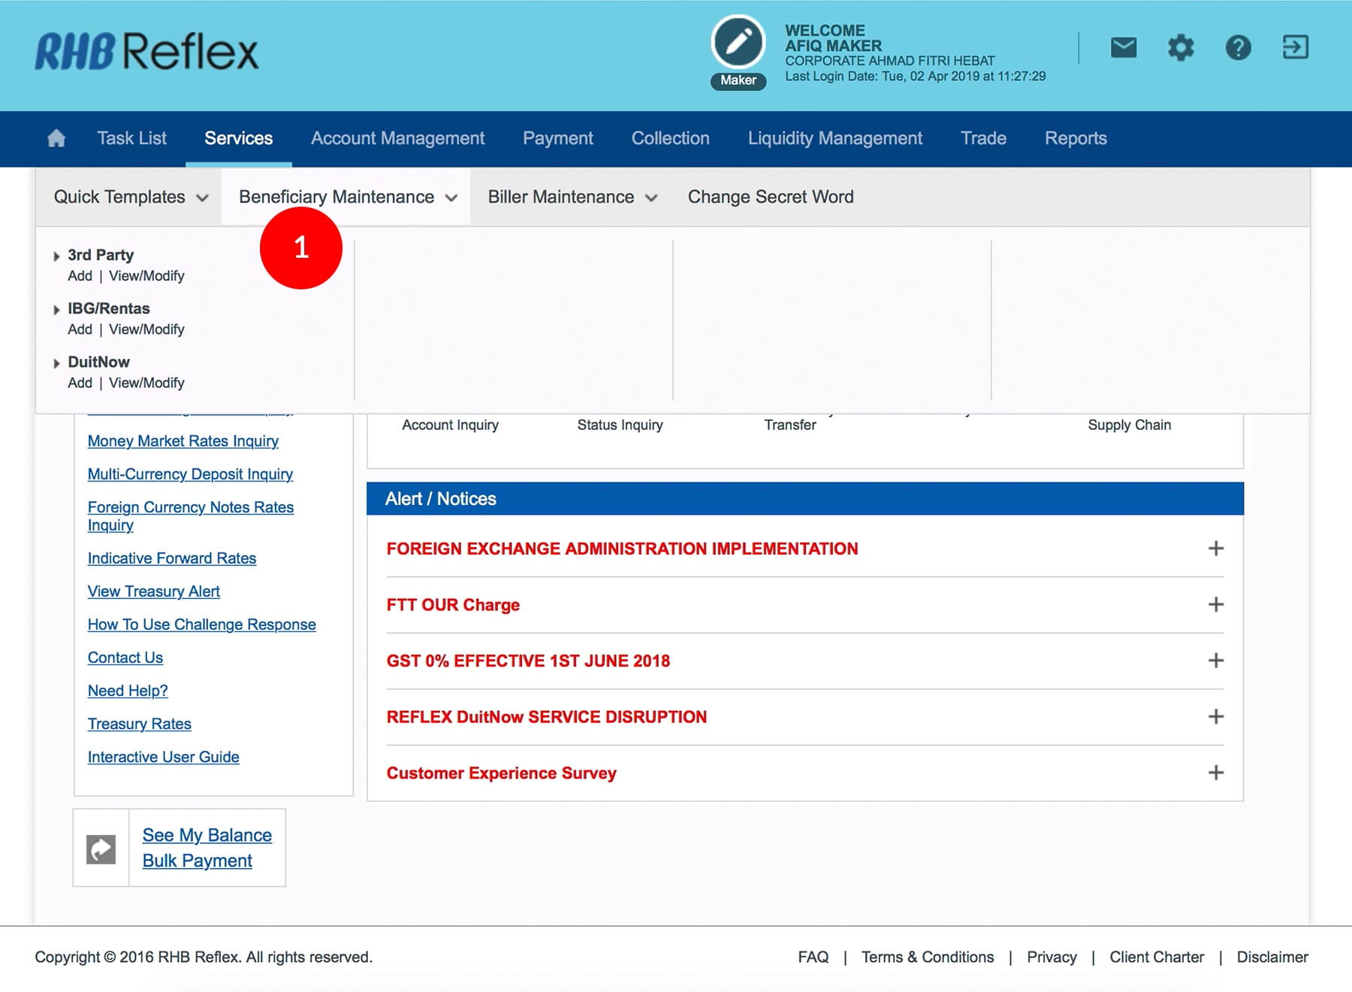Open the Biller Maintenance dropdown

[x=572, y=197]
